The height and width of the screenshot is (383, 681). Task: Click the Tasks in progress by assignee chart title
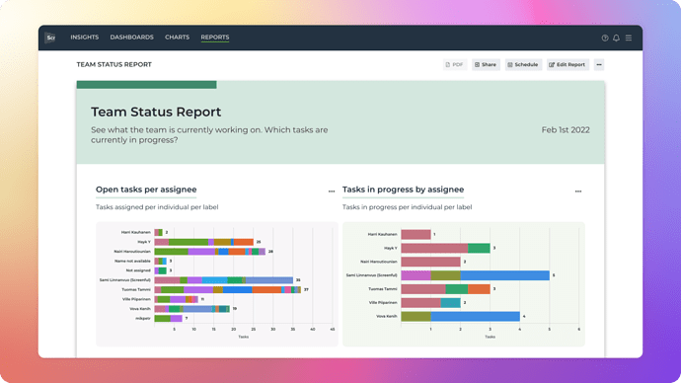point(403,190)
